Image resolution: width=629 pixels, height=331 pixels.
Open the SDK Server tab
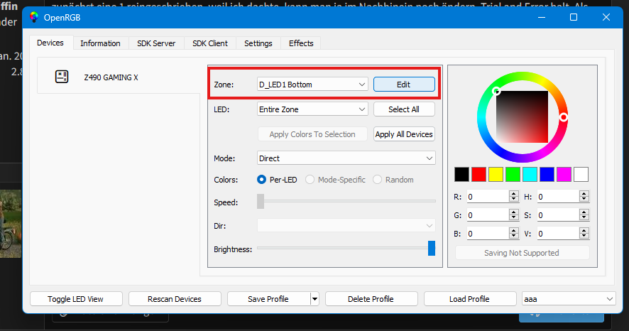tap(156, 43)
